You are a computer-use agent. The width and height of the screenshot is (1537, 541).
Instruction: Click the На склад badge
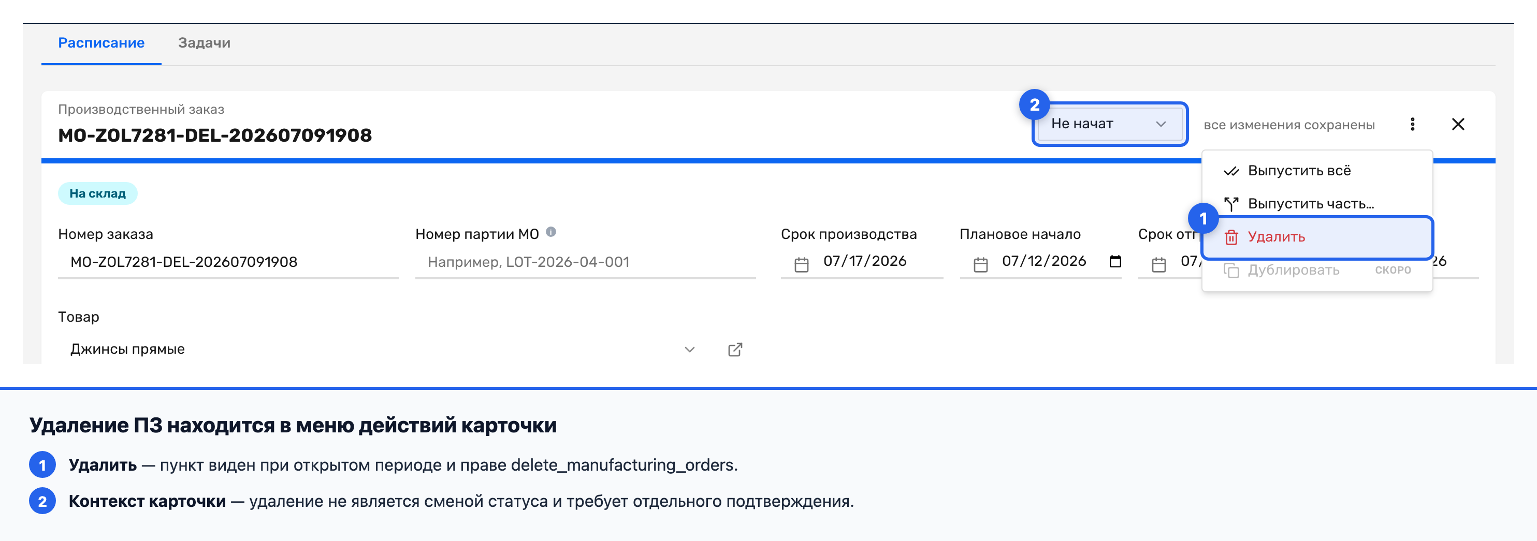coord(97,193)
